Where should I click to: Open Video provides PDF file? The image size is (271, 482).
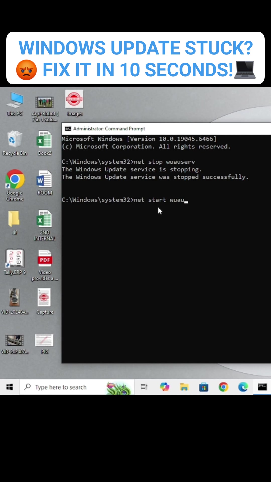coord(45,265)
